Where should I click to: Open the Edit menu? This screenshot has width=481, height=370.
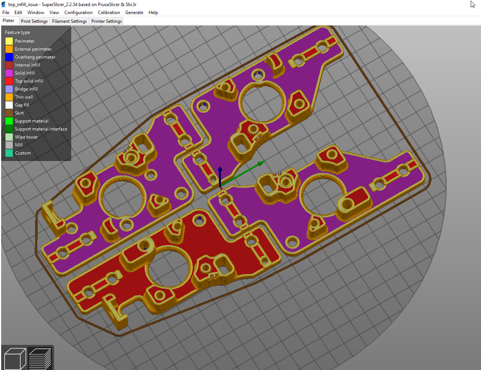click(x=18, y=13)
